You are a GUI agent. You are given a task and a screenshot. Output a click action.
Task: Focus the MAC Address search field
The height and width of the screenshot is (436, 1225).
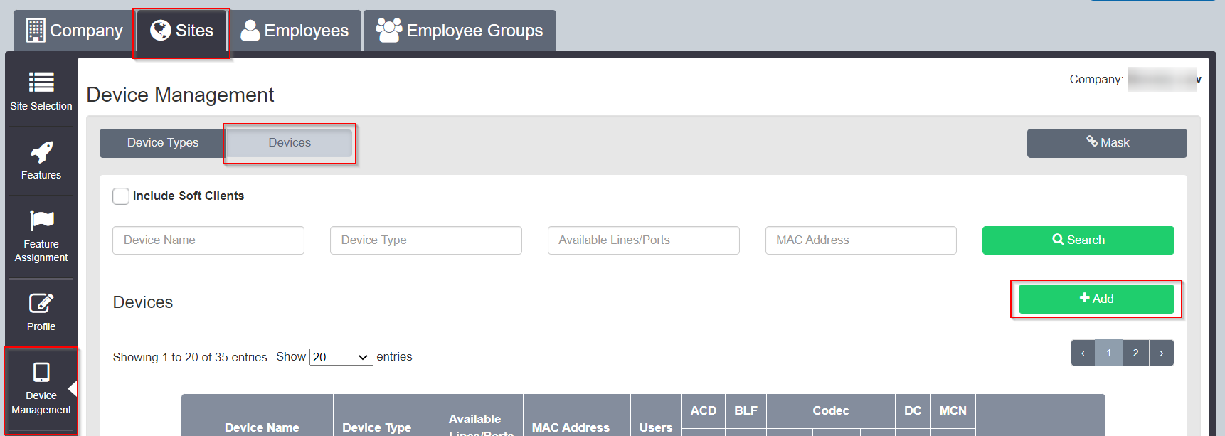tap(861, 240)
